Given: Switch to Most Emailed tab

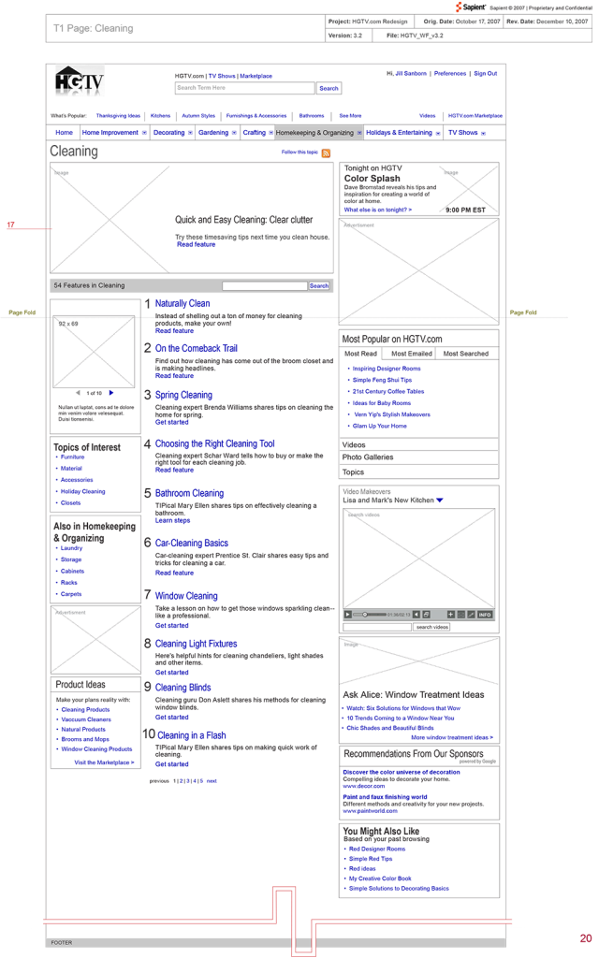Looking at the screenshot, I should tap(412, 353).
